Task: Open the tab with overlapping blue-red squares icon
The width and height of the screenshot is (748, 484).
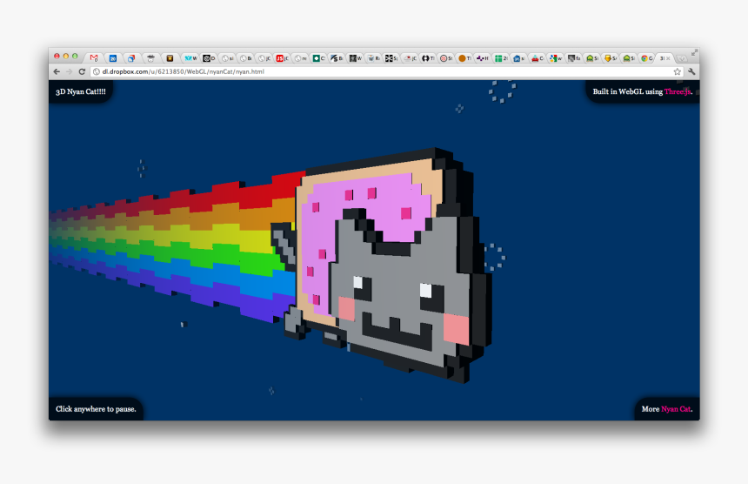Action: 131,58
